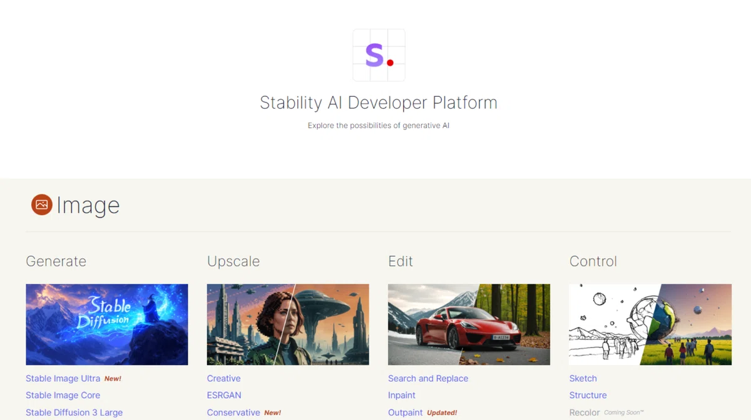Open the Conservative upscale link
Image resolution: width=751 pixels, height=420 pixels.
tap(233, 412)
